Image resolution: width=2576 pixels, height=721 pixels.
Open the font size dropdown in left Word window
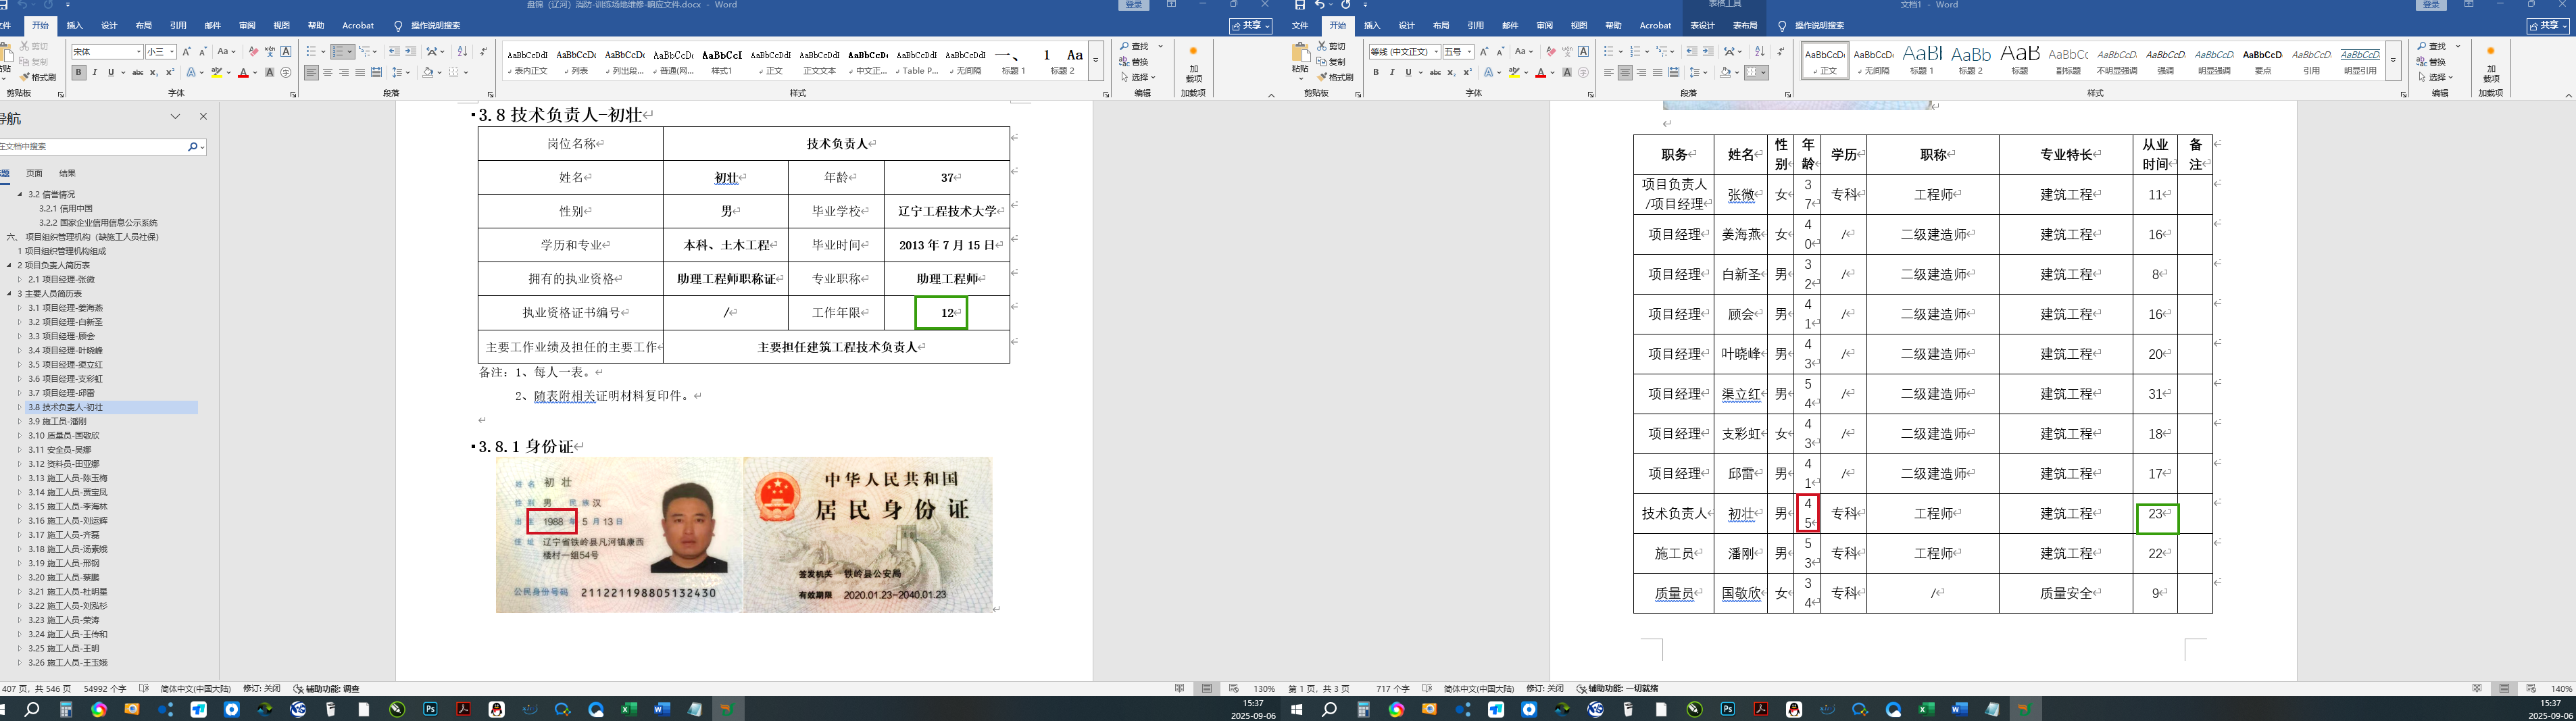coord(172,52)
